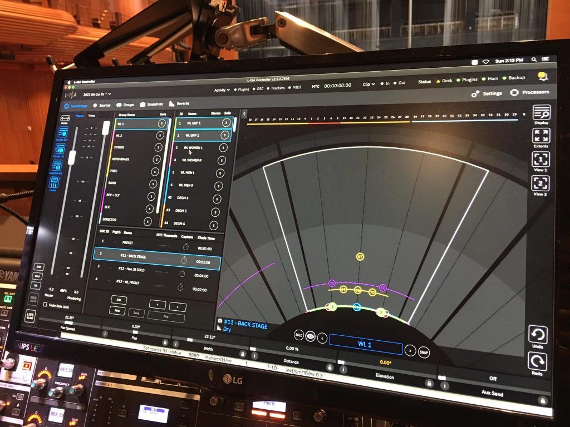This screenshot has height=427, width=570.
Task: Solo the DEGM 4 source
Action: click(217, 199)
